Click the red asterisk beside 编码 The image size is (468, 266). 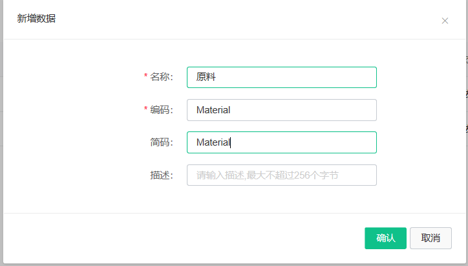pyautogui.click(x=145, y=109)
